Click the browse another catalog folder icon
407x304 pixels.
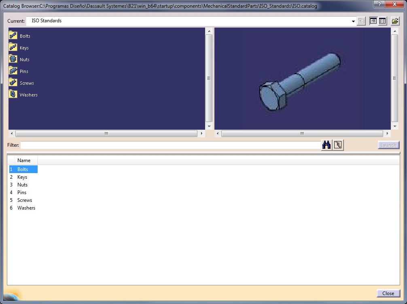(395, 21)
